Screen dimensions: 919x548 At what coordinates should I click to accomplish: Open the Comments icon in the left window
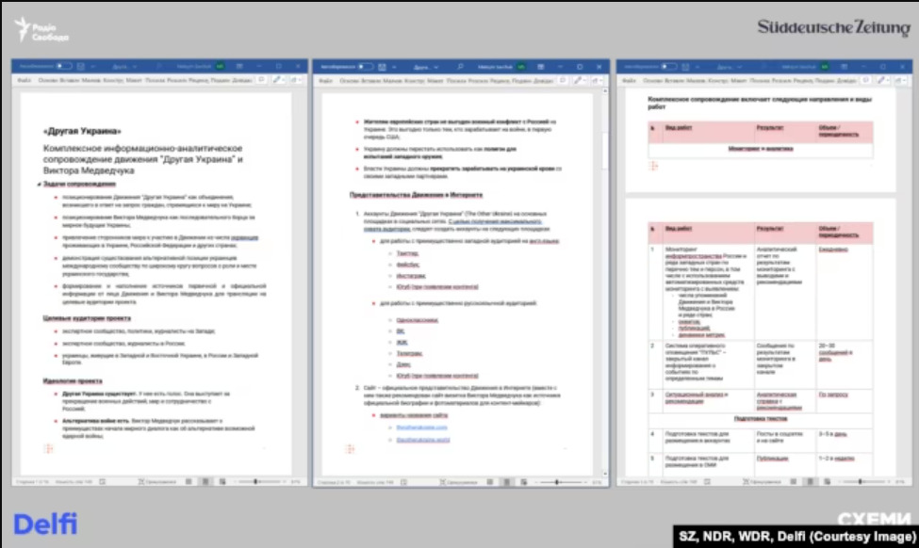[x=261, y=80]
